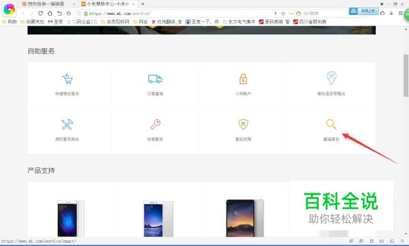Viewport: 409px width, 246px height.
Task: Open the 四川省群利商 bookmark
Action: point(310,21)
